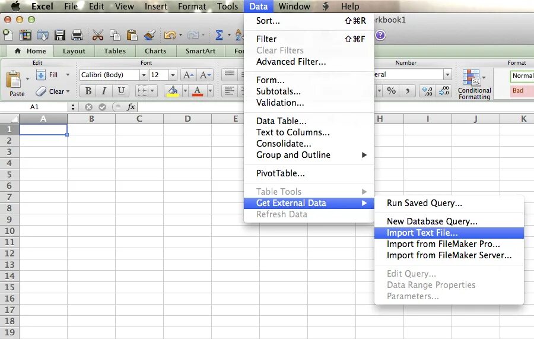
Task: Expand Group and Outline submenu
Action: (309, 155)
